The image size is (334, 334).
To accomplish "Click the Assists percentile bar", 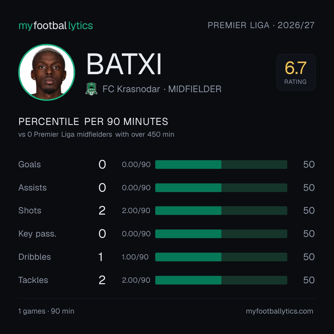I will tap(221, 188).
